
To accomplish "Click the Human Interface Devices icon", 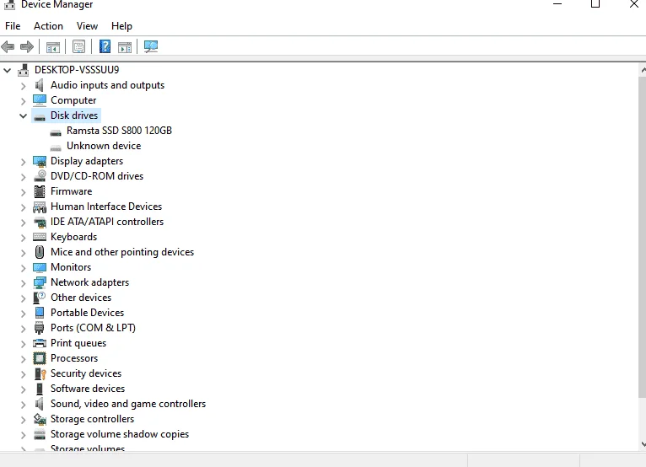I will [40, 207].
